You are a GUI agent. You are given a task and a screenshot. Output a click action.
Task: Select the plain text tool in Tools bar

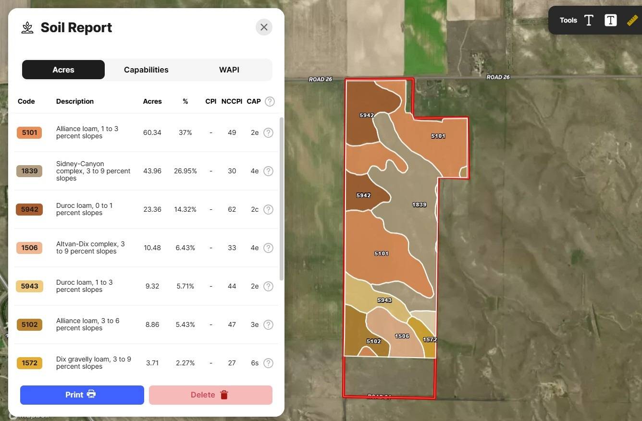[589, 20]
